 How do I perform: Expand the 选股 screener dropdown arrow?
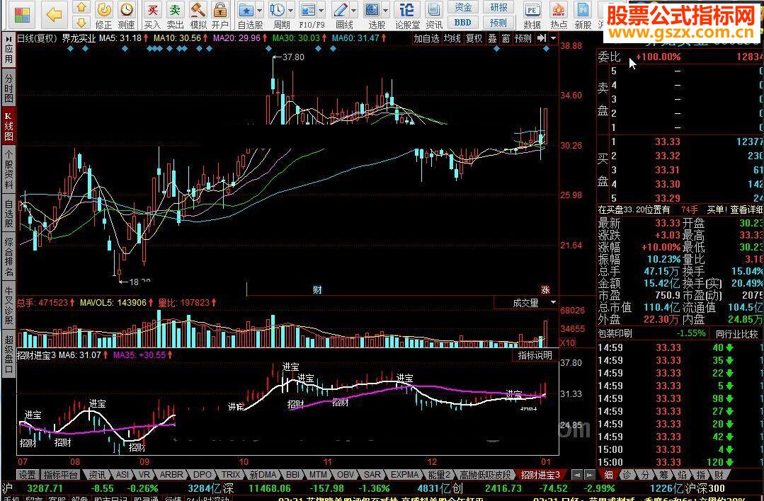385,10
